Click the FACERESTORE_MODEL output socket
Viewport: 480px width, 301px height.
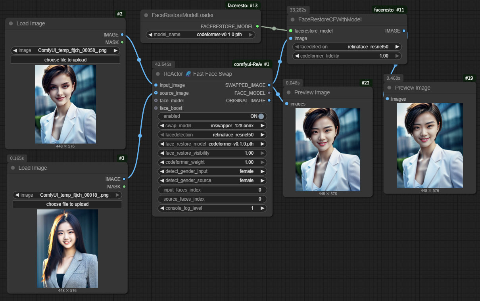click(257, 27)
